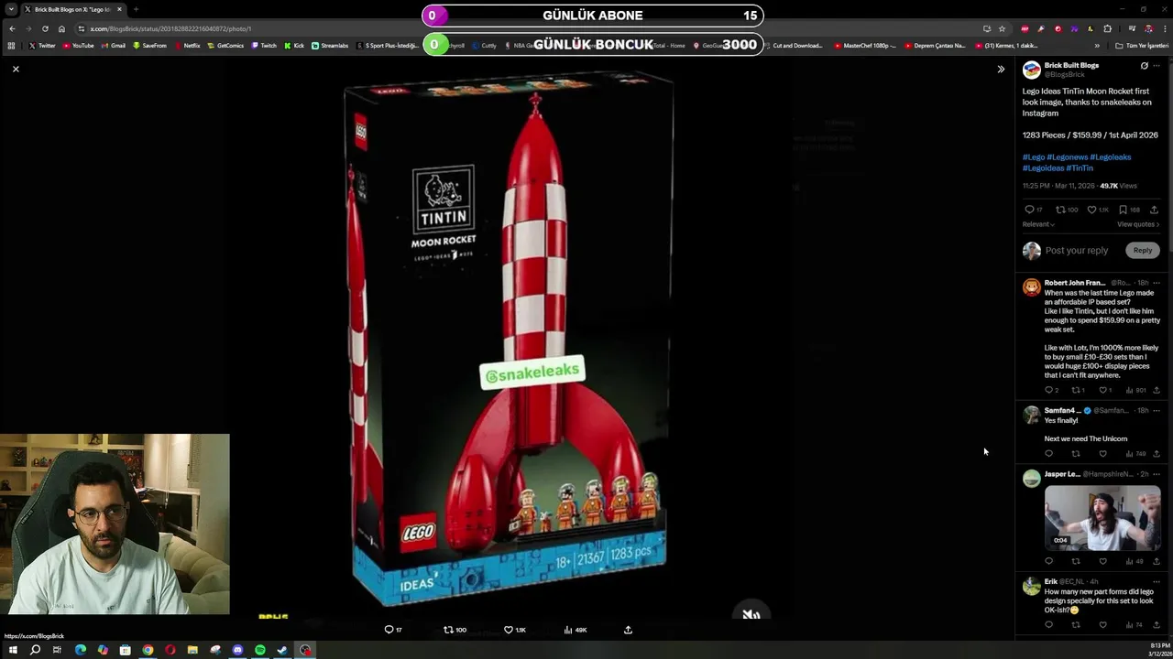Image resolution: width=1173 pixels, height=659 pixels.
Task: Share Robert John Fran... comment
Action: point(1156,390)
